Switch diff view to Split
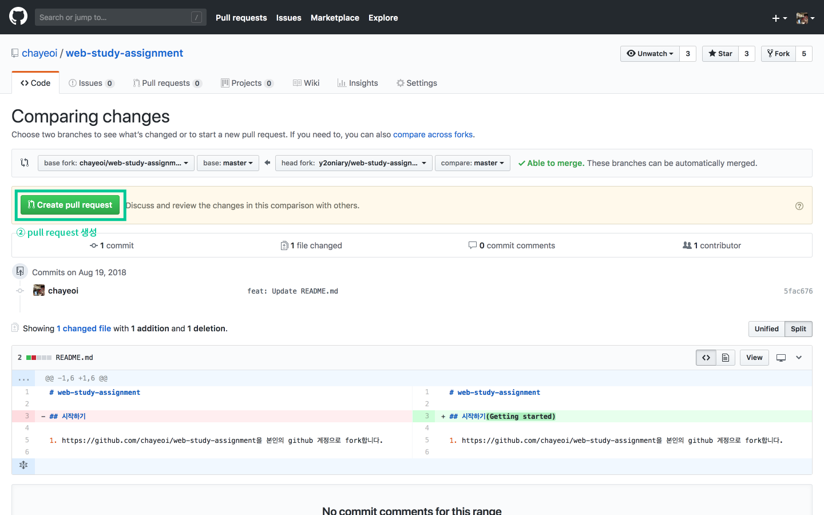The width and height of the screenshot is (824, 515). [x=798, y=329]
